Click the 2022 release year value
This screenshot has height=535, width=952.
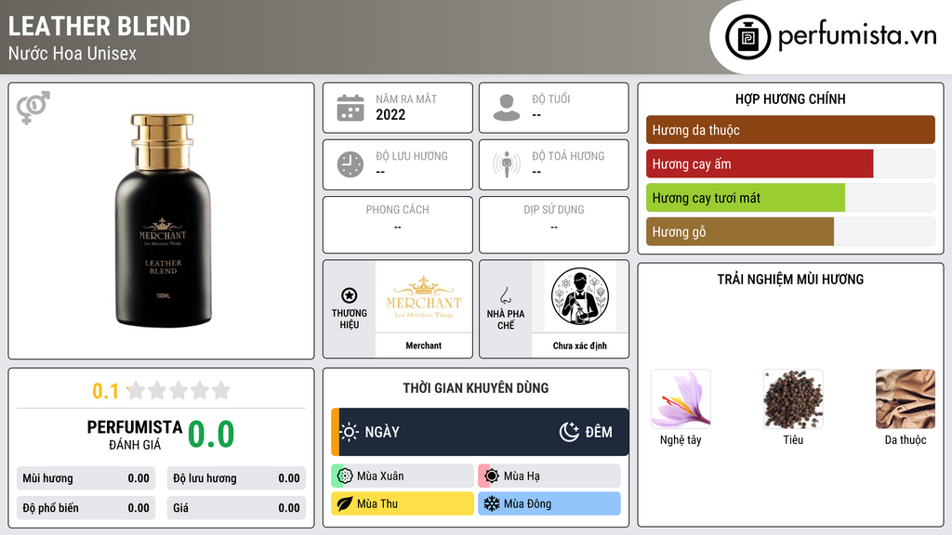[390, 114]
